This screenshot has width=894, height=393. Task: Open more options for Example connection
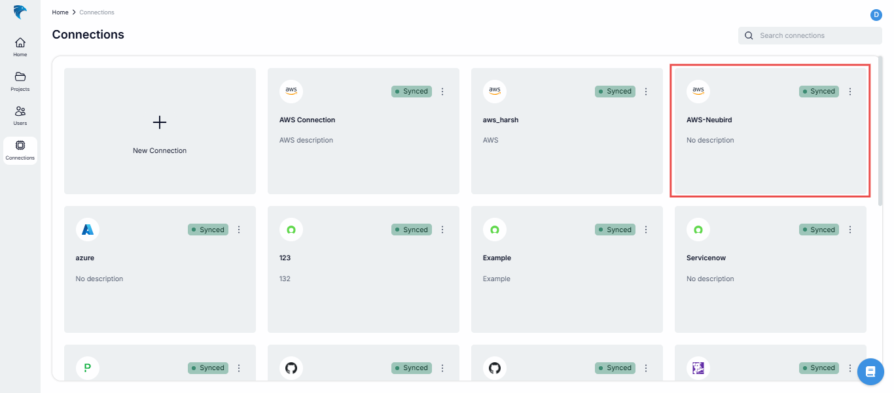pyautogui.click(x=646, y=230)
